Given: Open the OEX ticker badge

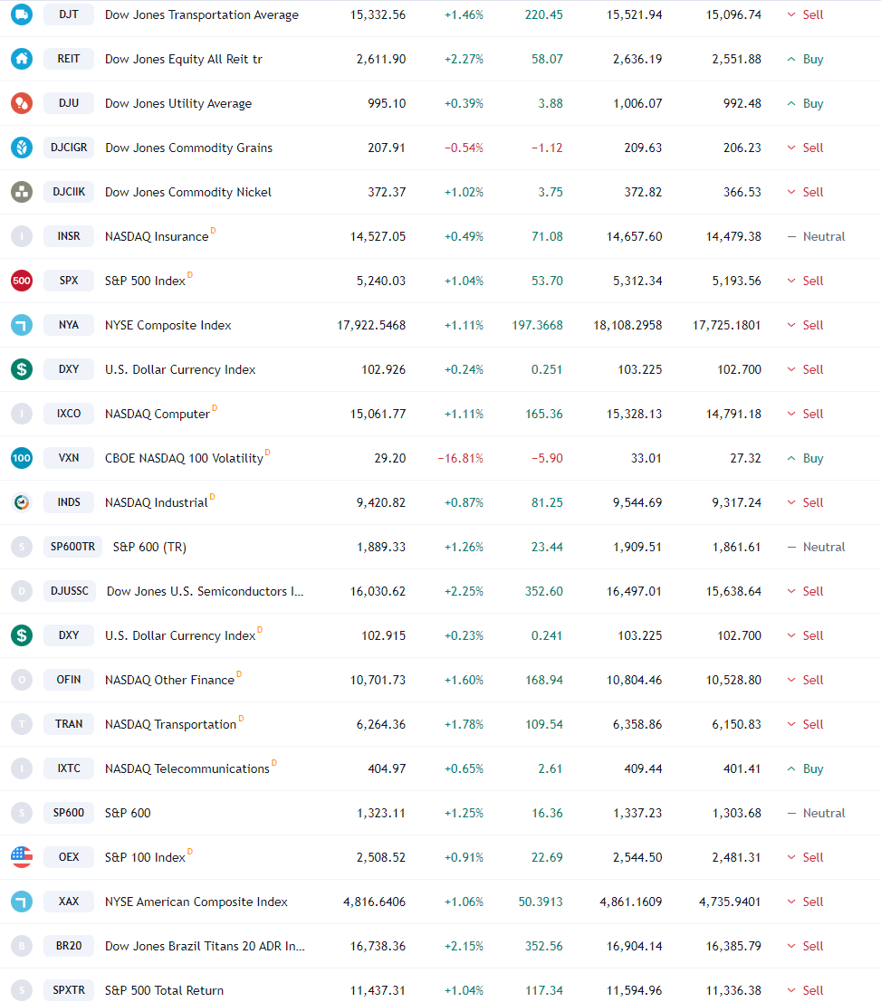Looking at the screenshot, I should click(x=69, y=857).
